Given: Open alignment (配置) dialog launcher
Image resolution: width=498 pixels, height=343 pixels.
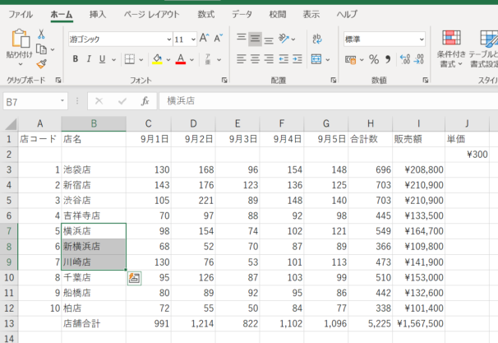Looking at the screenshot, I should coord(333,80).
